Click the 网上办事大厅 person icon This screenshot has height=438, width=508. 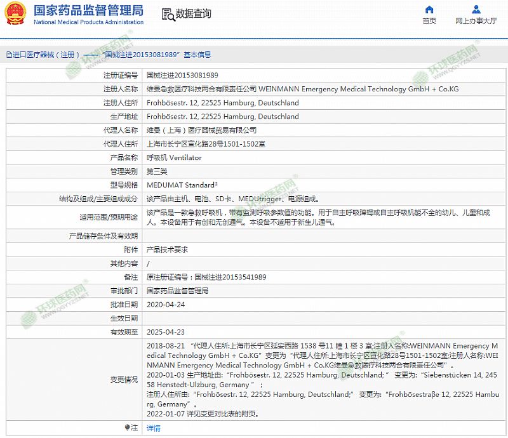(476, 10)
